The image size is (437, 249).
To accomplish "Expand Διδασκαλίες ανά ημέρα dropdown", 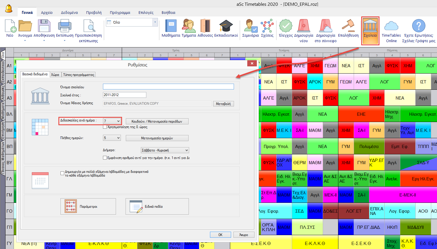I will [x=118, y=121].
